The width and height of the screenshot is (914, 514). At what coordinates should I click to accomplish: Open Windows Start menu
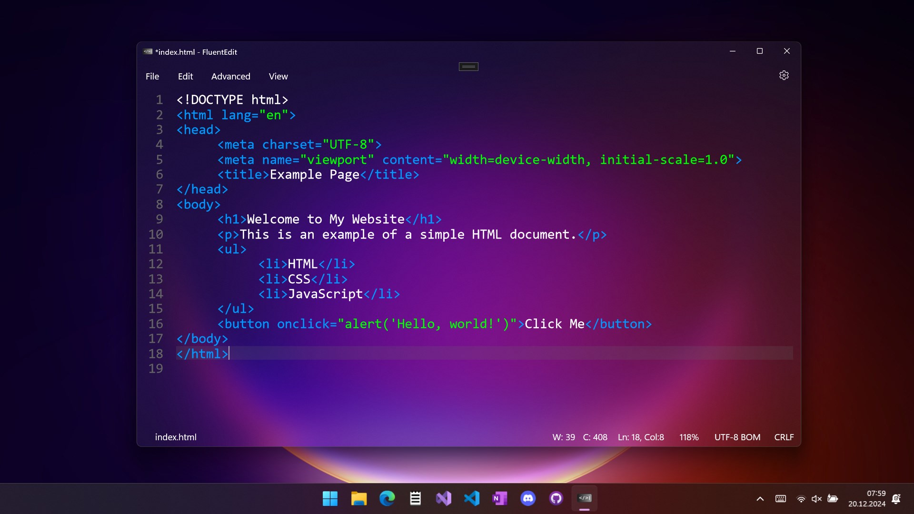point(330,498)
